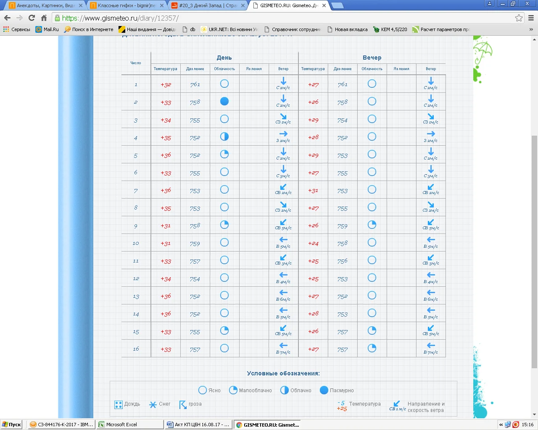Reload the Gismeteo page
The image size is (538, 430).
tap(32, 18)
